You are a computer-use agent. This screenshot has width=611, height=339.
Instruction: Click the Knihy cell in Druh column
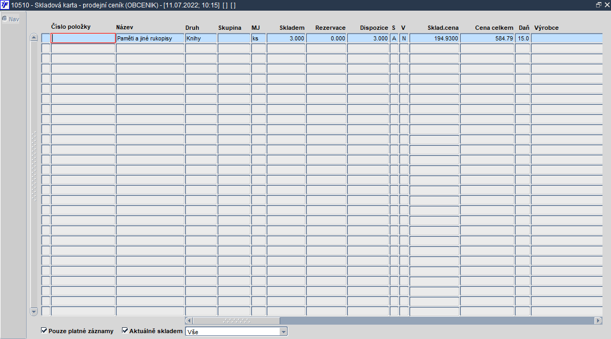tap(201, 38)
